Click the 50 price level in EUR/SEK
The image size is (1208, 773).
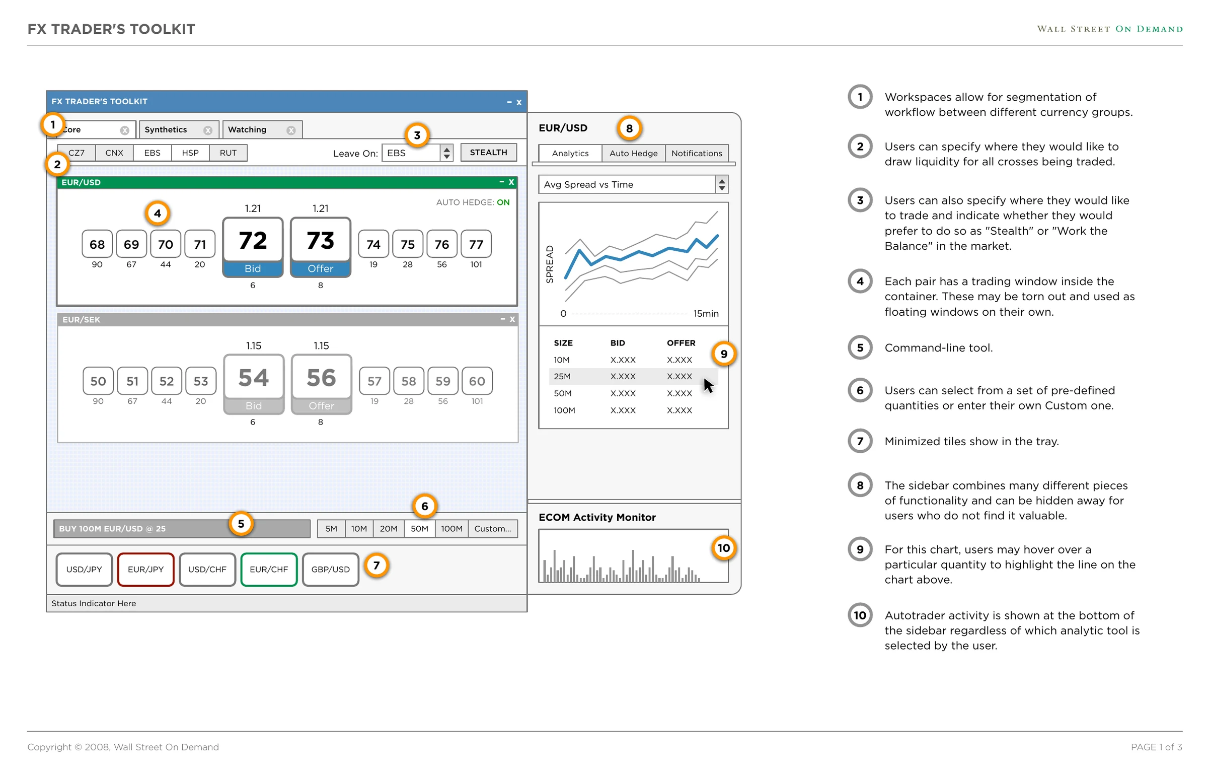coord(98,381)
